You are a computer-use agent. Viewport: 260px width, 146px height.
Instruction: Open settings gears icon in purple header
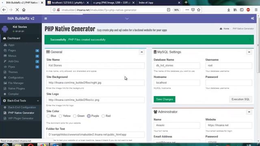point(252,18)
